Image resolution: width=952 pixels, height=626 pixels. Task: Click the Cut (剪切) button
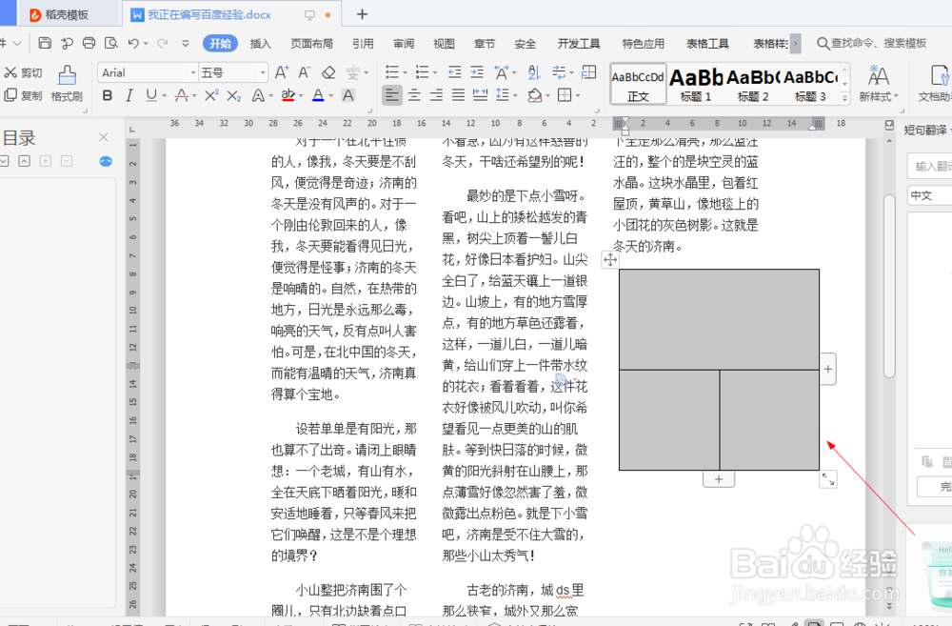tap(23, 73)
